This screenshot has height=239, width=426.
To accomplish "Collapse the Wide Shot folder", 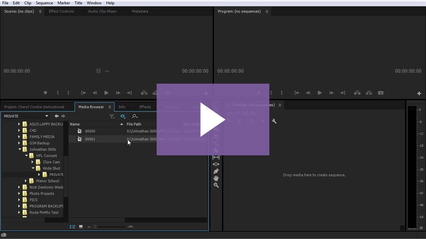I will pos(33,168).
